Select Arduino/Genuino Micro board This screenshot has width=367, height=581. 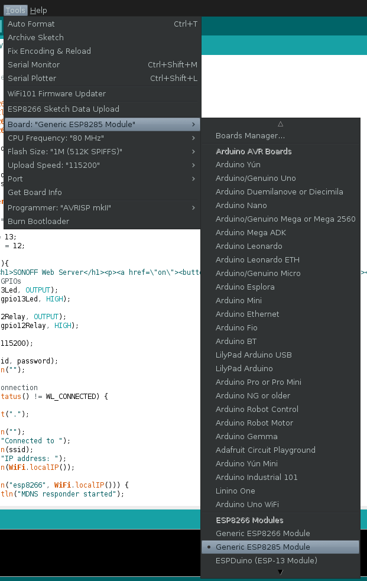click(x=280, y=274)
